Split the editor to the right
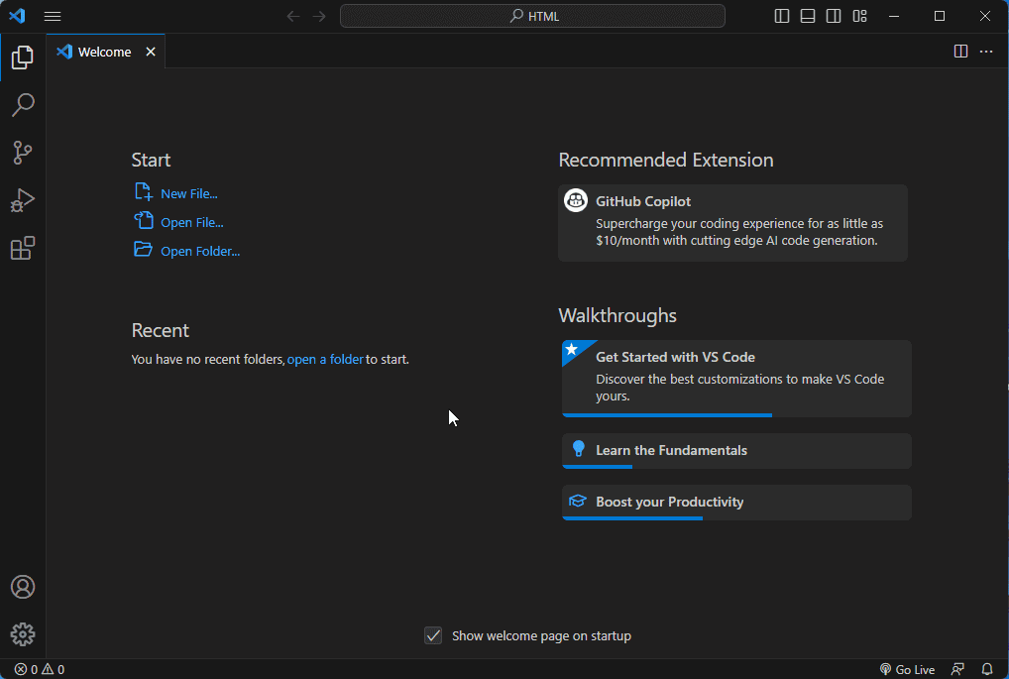This screenshot has width=1009, height=679. 960,52
